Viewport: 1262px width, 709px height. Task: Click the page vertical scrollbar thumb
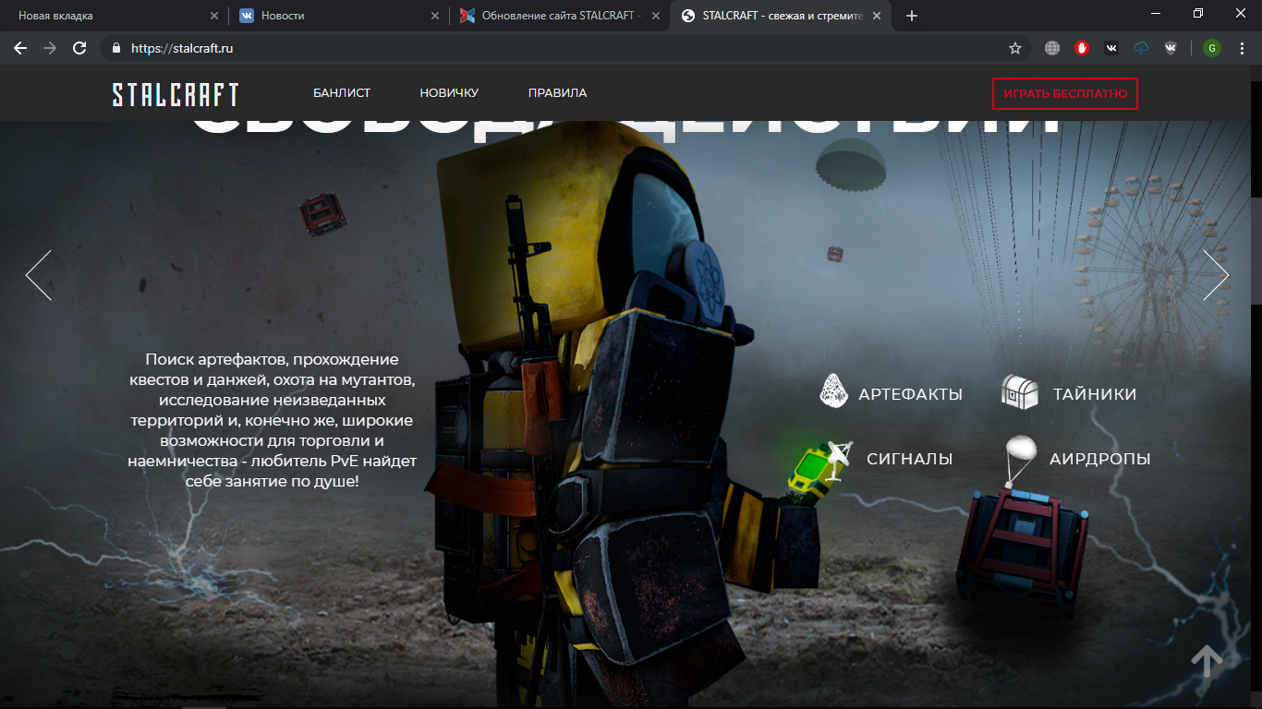(x=1256, y=249)
